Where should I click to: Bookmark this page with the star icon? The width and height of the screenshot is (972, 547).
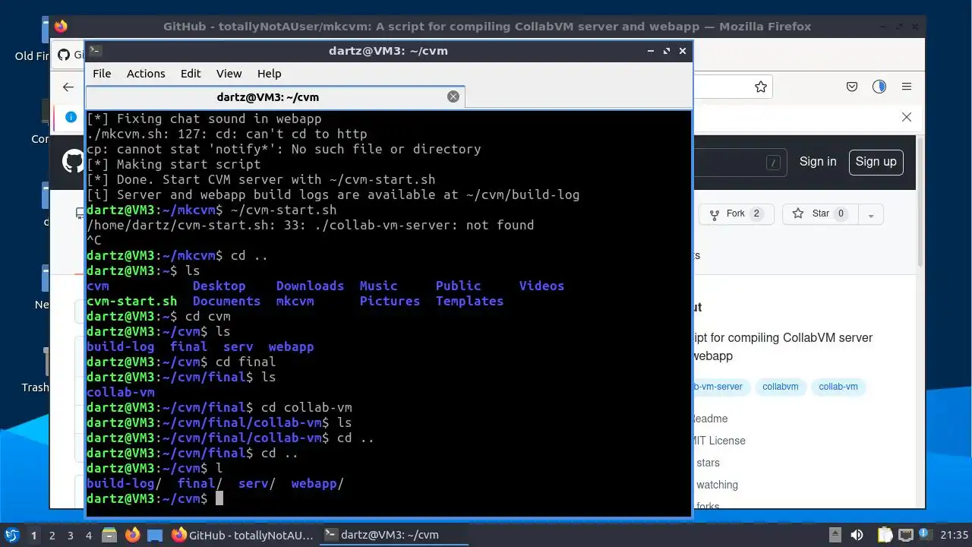tap(761, 87)
